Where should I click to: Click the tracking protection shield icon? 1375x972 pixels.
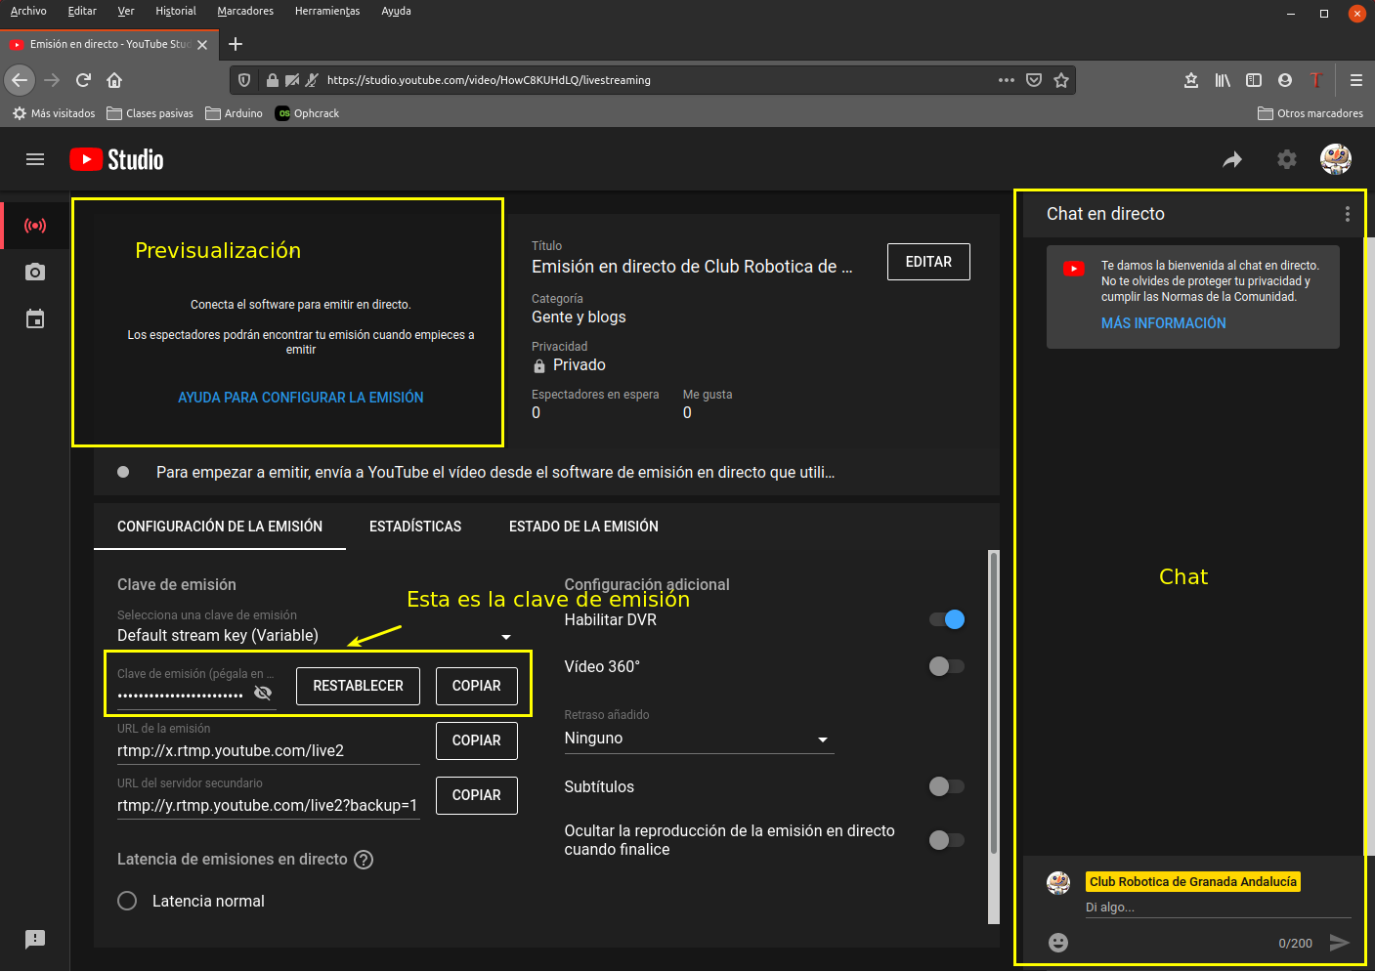click(245, 80)
